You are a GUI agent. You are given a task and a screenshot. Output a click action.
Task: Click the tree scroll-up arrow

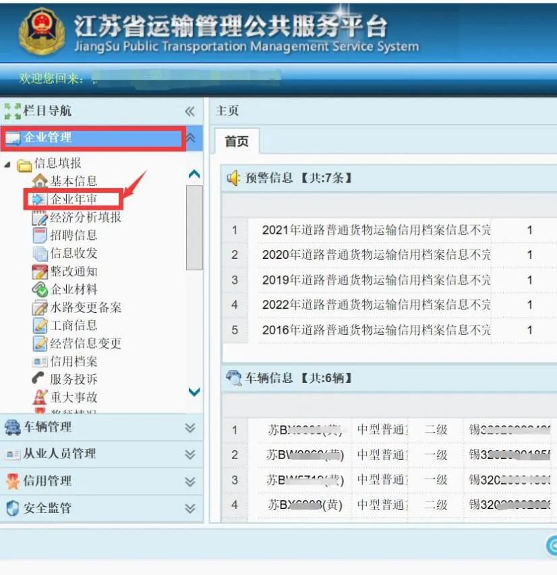click(194, 174)
